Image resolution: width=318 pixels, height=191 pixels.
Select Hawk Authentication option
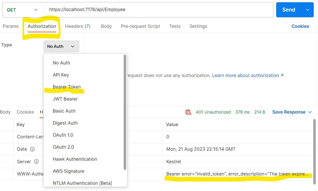(x=75, y=159)
